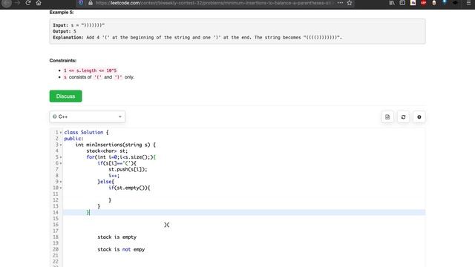The image size is (475, 267).
Task: Click 'Example 5:' heading
Action: coord(62,13)
